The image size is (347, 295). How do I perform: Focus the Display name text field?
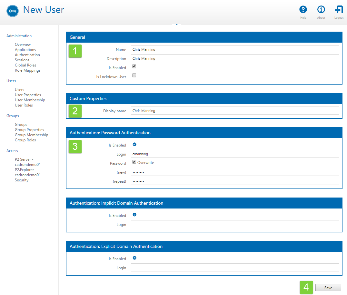pyautogui.click(x=235, y=111)
